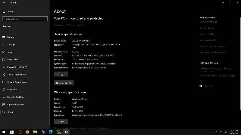The height and width of the screenshot is (135, 241).
Task: Maximize the Settings window
Action: click(x=230, y=3)
